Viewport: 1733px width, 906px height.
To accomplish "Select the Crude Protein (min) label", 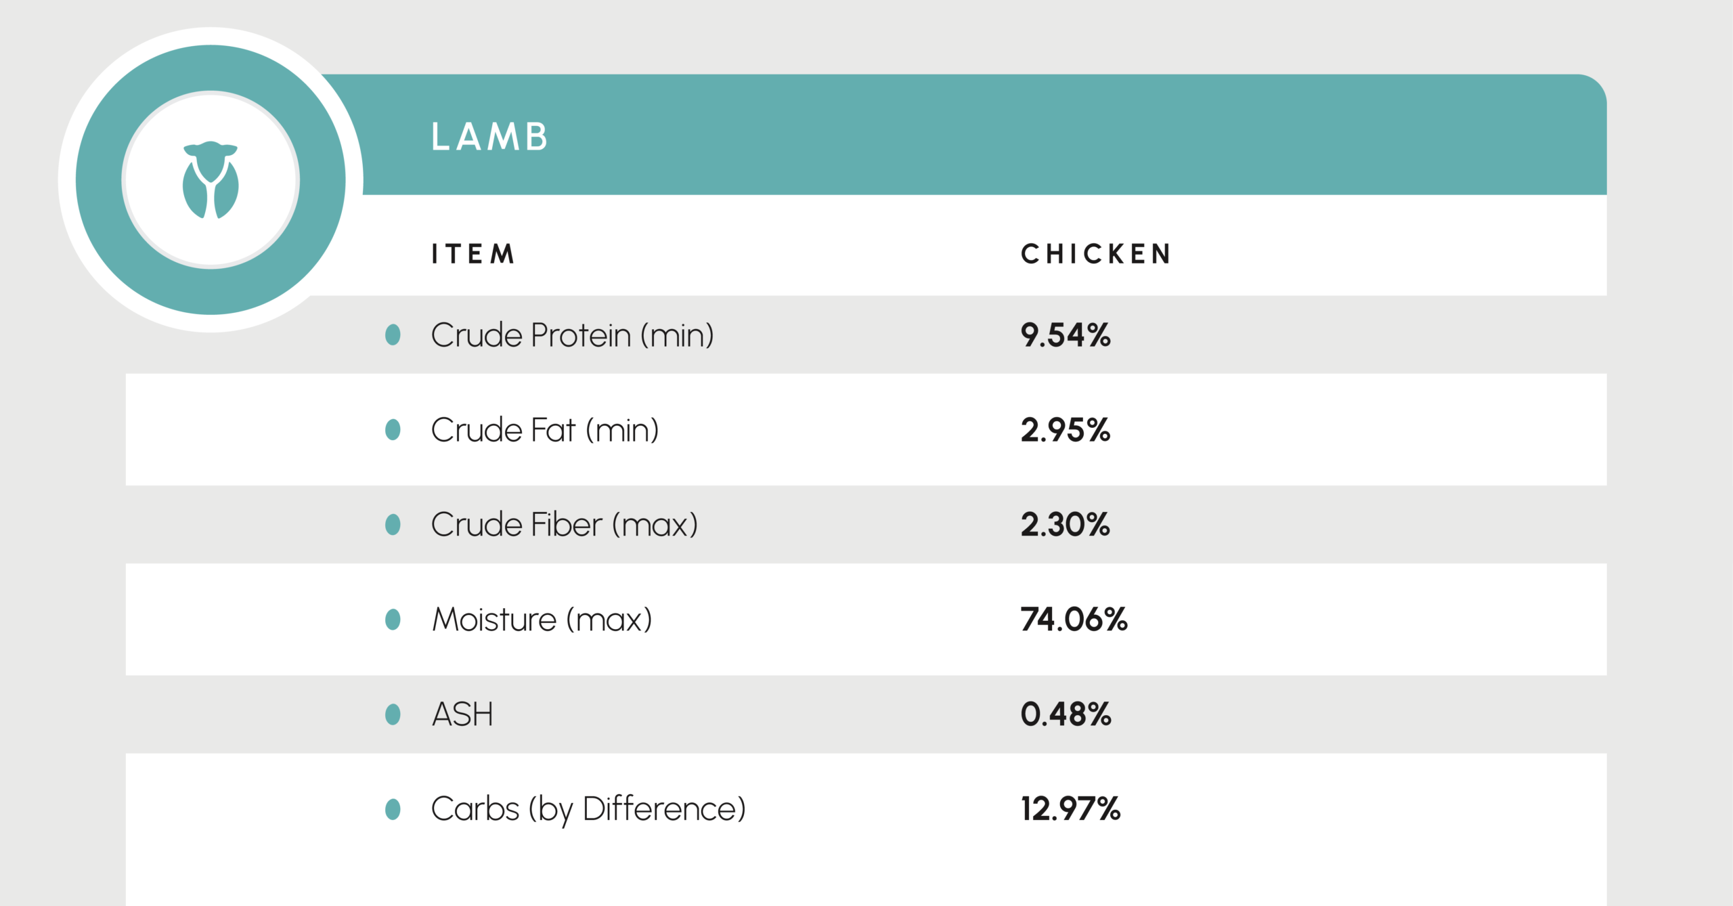I will coord(573,335).
